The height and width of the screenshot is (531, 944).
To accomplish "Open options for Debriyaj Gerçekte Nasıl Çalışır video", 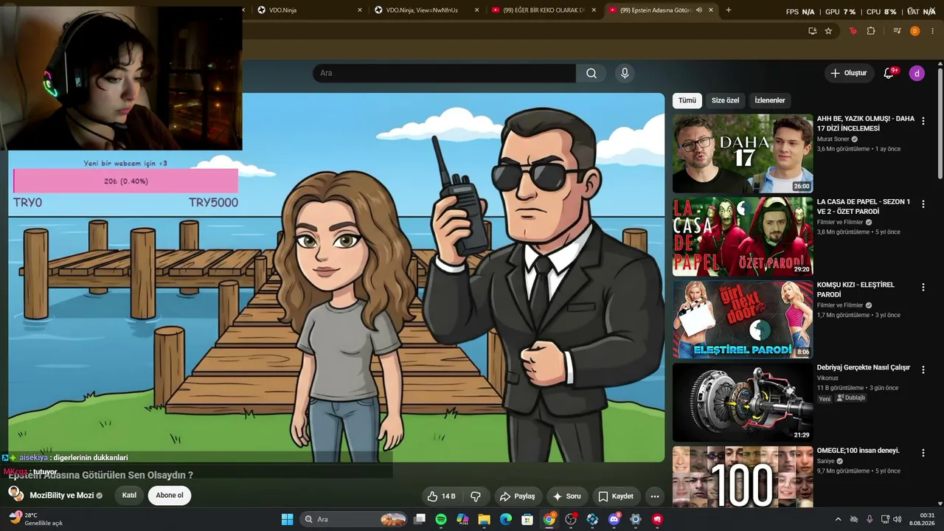I will coord(923,369).
